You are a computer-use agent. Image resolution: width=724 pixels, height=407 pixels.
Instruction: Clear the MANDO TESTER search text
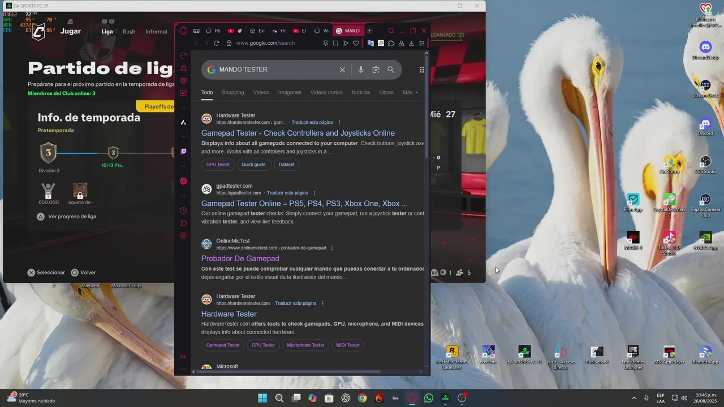[x=342, y=70]
